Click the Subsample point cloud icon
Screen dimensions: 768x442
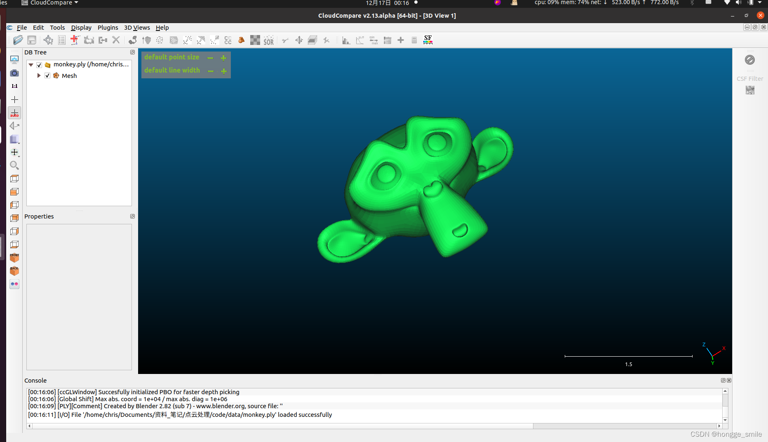coord(160,40)
